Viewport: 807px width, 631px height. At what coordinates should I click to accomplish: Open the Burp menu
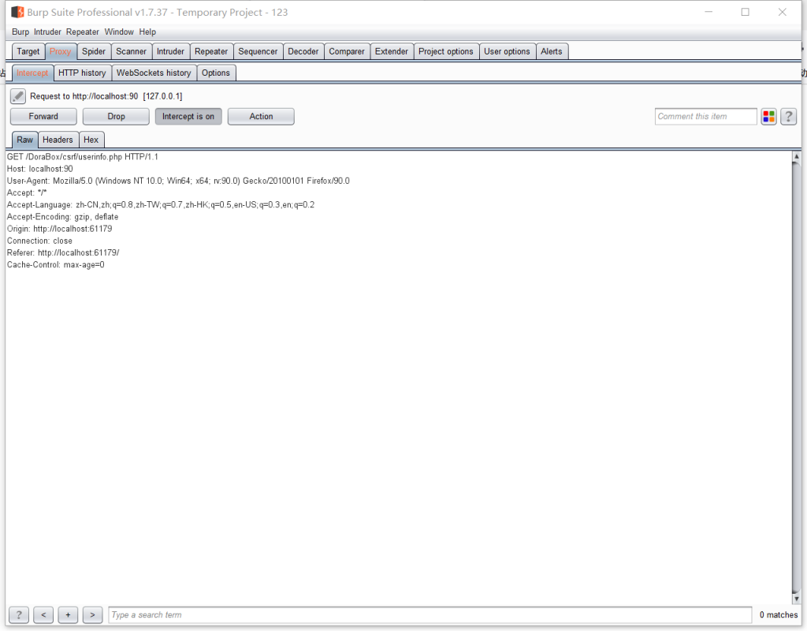click(x=20, y=32)
